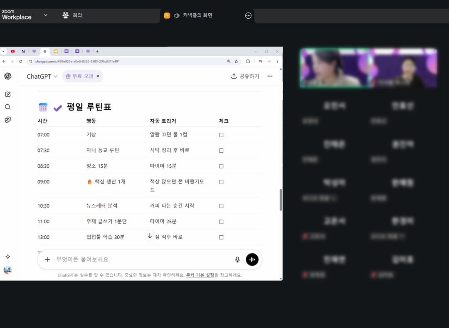This screenshot has height=328, width=449.
Task: Click the microphone dictation icon
Action: [x=237, y=259]
